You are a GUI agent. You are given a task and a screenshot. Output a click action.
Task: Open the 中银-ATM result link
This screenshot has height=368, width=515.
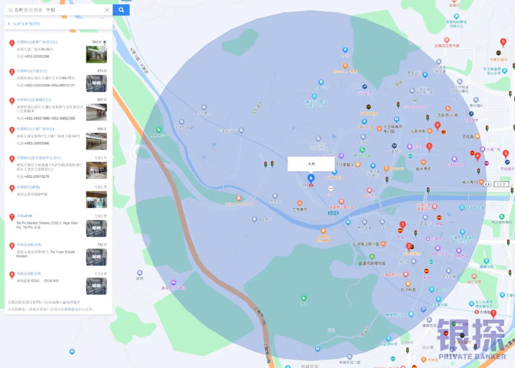[24, 216]
